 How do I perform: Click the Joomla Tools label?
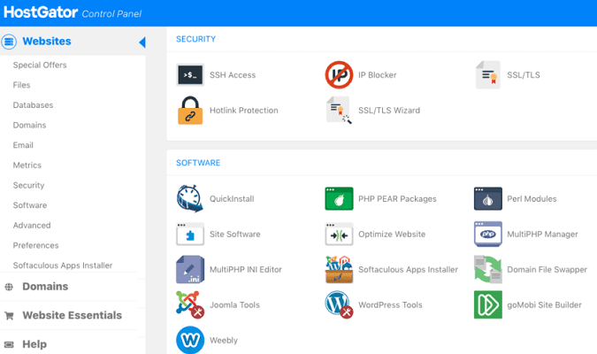(234, 305)
